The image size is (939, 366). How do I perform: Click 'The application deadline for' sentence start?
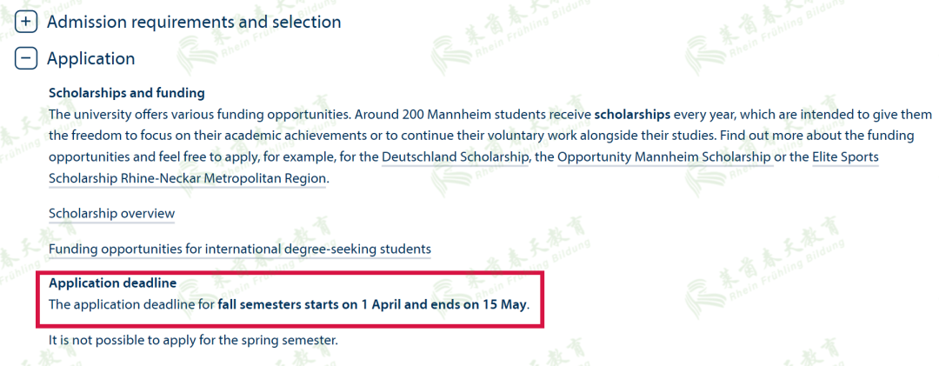(x=130, y=305)
